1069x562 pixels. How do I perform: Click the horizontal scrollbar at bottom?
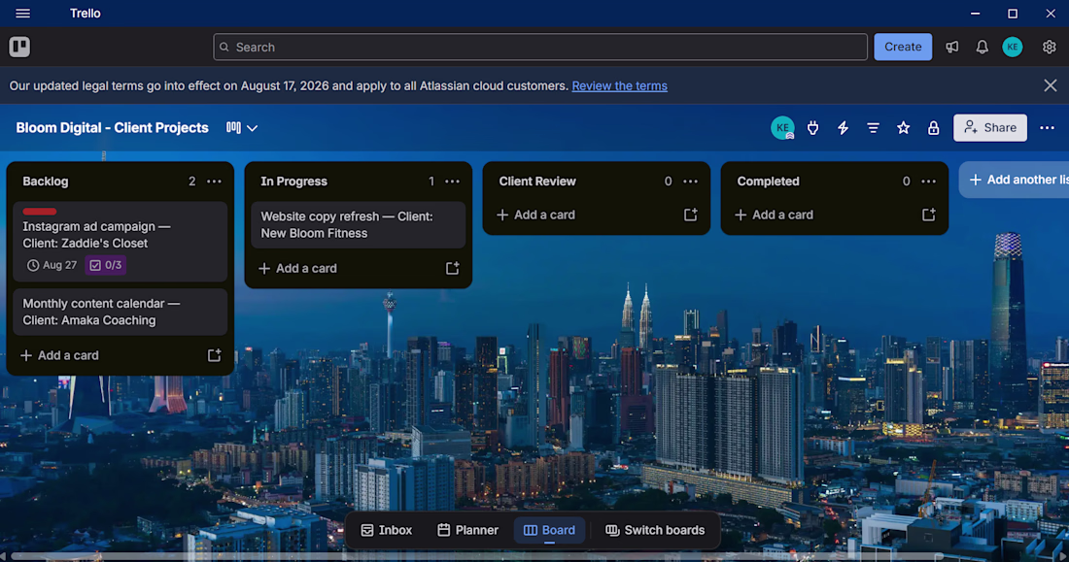point(477,557)
